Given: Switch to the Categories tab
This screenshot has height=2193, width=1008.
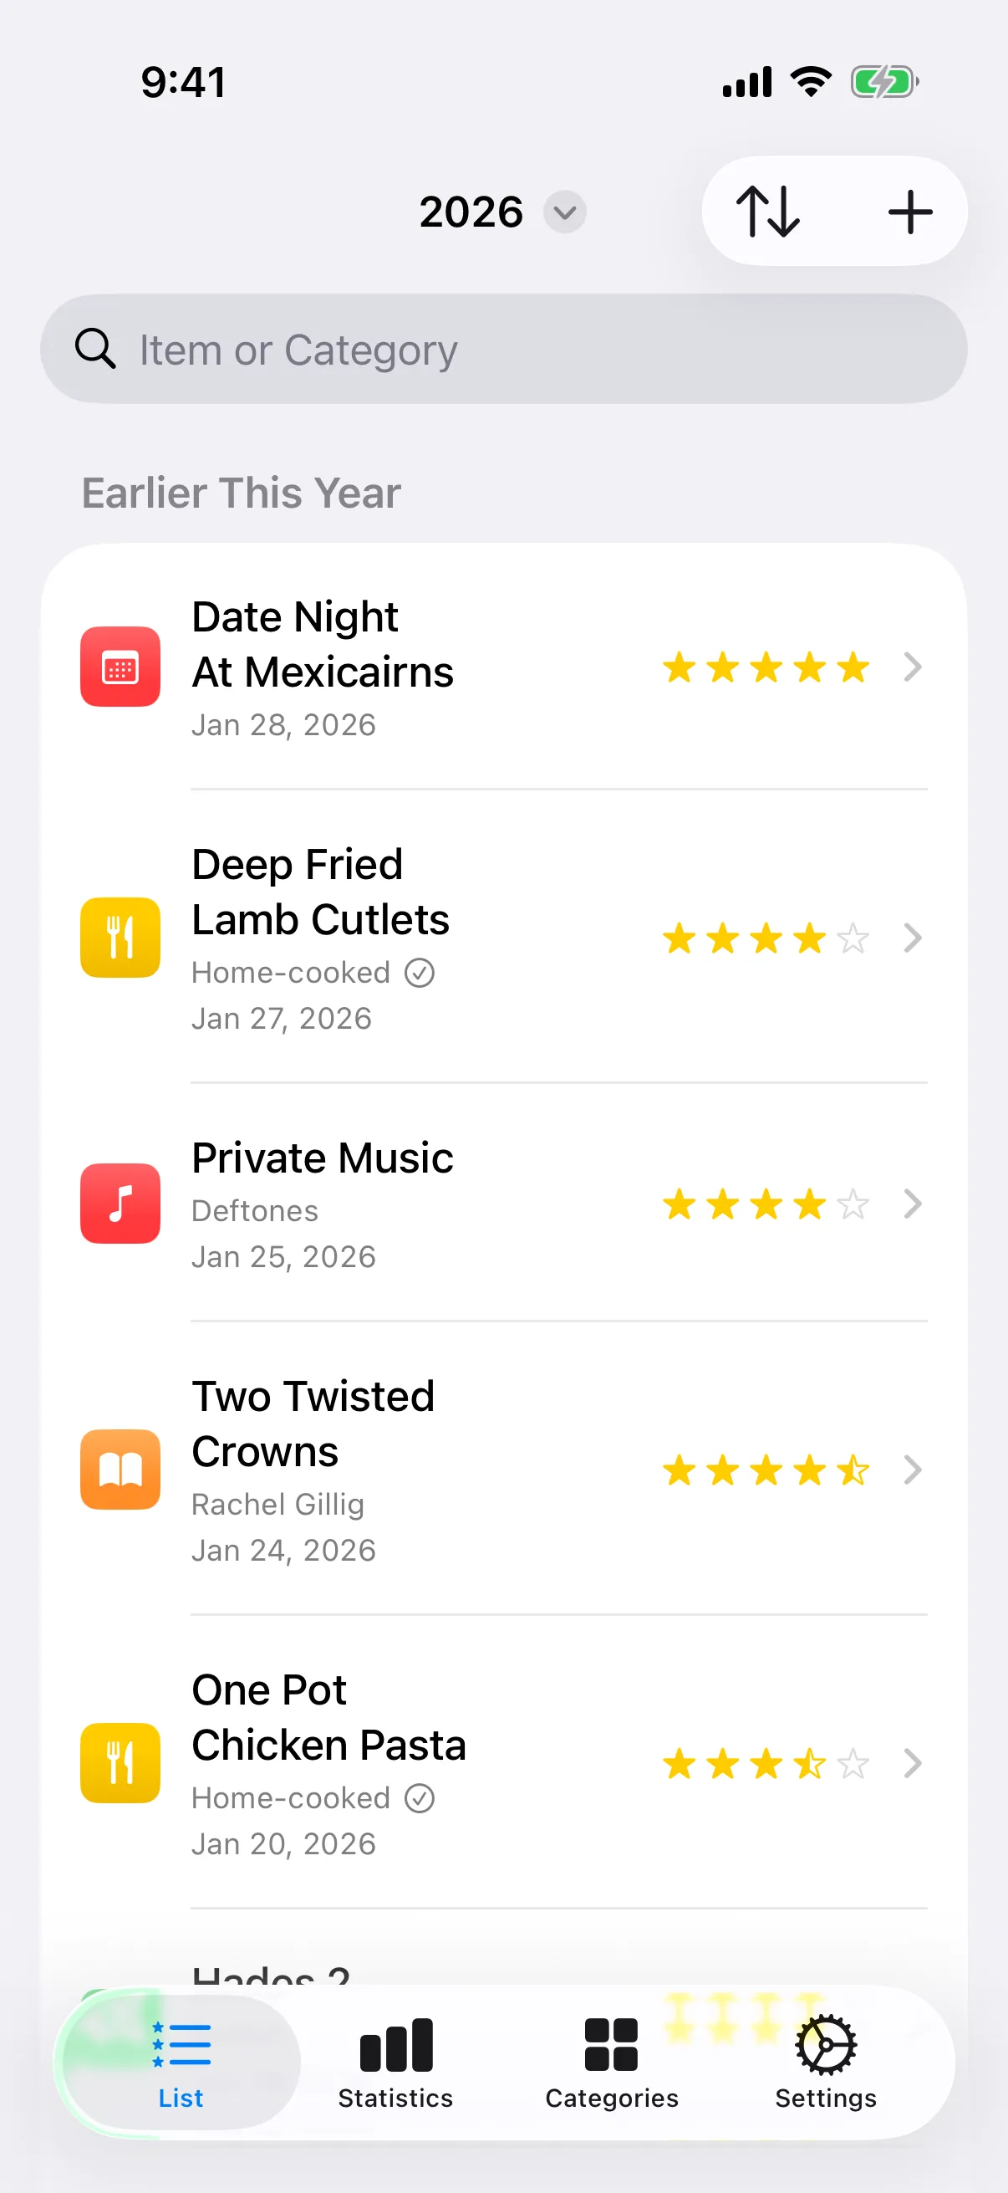Looking at the screenshot, I should click(x=612, y=2062).
